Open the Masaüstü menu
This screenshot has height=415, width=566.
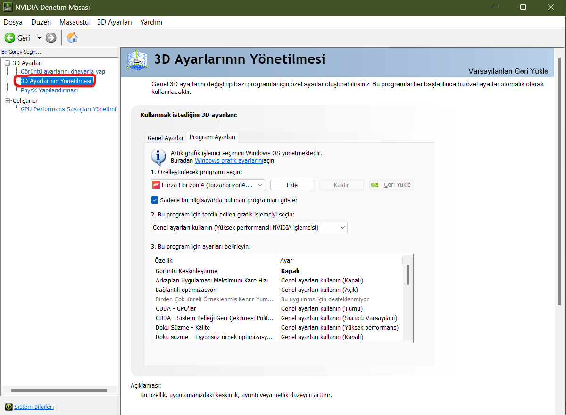click(74, 22)
